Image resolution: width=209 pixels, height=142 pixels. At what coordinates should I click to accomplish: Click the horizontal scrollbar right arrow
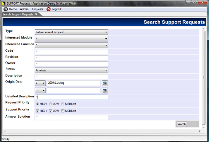click(x=200, y=131)
